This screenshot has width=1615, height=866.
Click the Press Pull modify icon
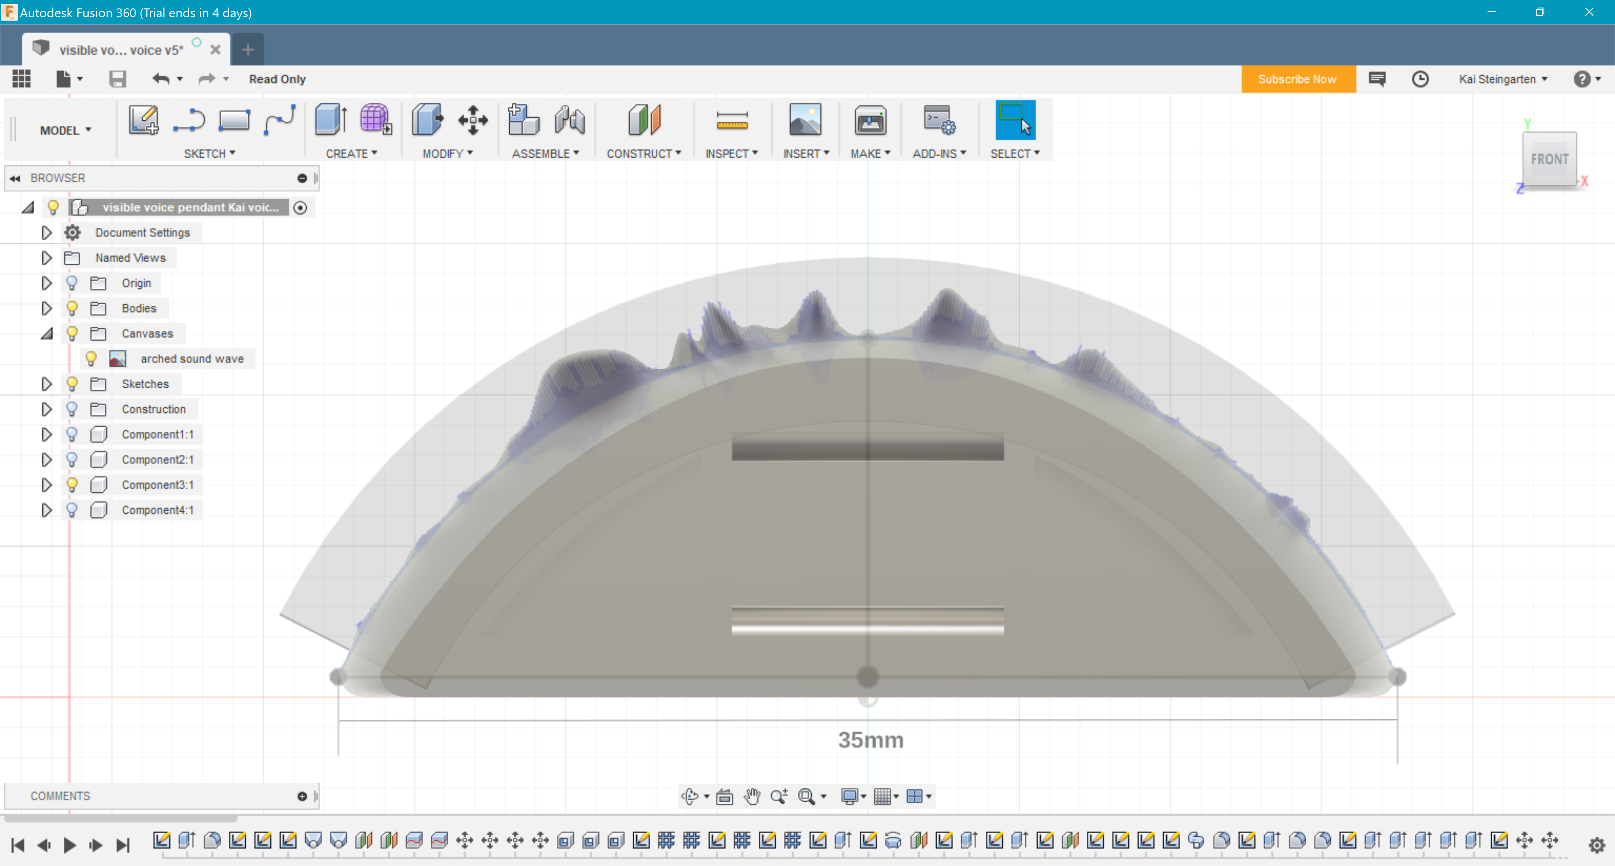coord(427,119)
